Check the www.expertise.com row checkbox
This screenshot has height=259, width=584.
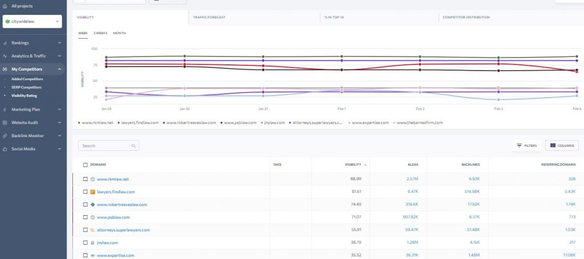pos(86,255)
